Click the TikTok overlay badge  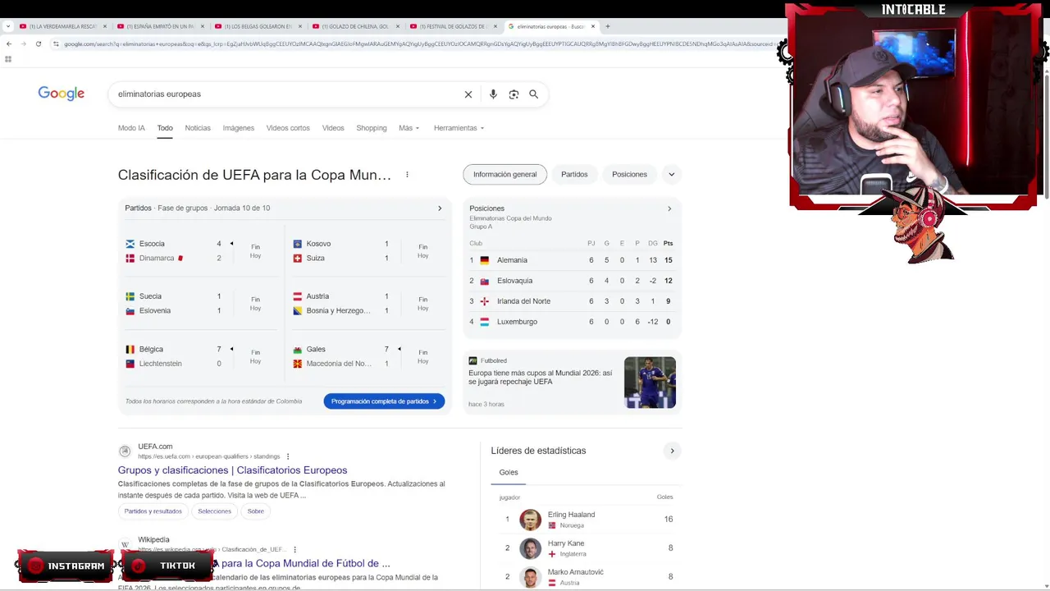[x=167, y=566]
